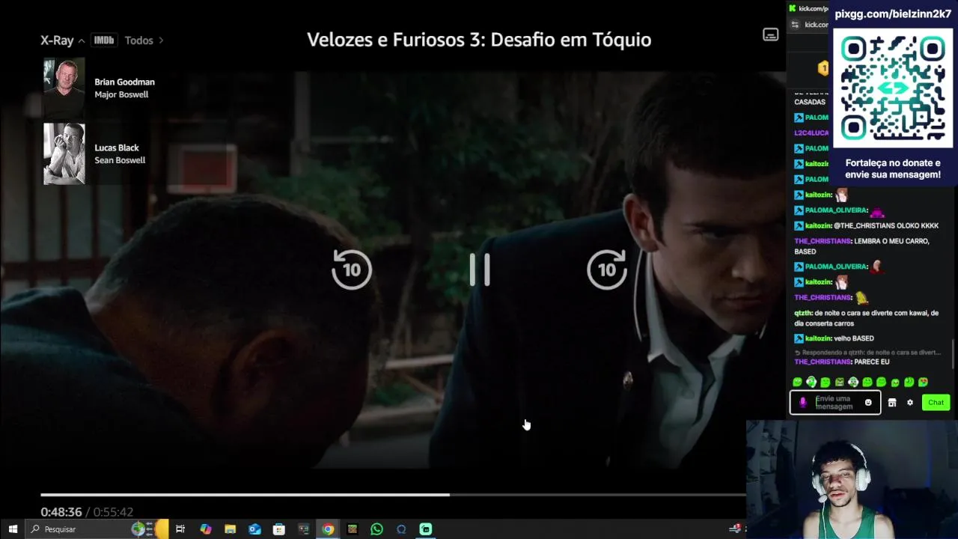Skip forward 10 seconds
The height and width of the screenshot is (539, 958).
pos(607,269)
